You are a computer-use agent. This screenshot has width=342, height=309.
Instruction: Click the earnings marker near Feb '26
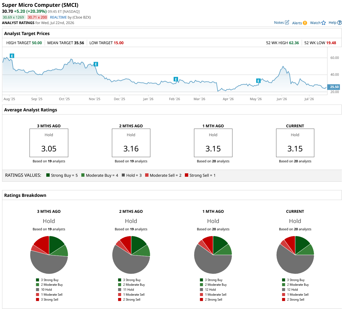176,79
